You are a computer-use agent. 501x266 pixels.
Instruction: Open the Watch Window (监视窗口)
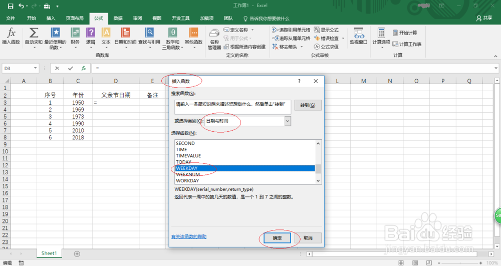tap(359, 36)
